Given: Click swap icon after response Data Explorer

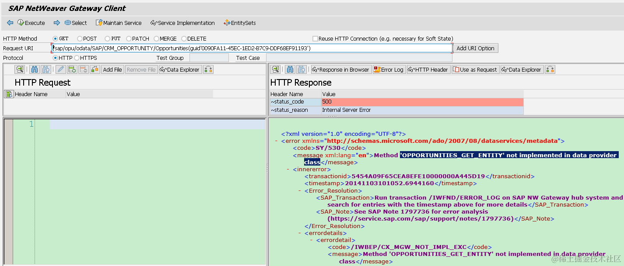Looking at the screenshot, I should click(550, 69).
